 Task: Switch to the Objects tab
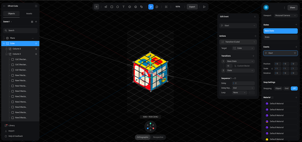(x=11, y=14)
